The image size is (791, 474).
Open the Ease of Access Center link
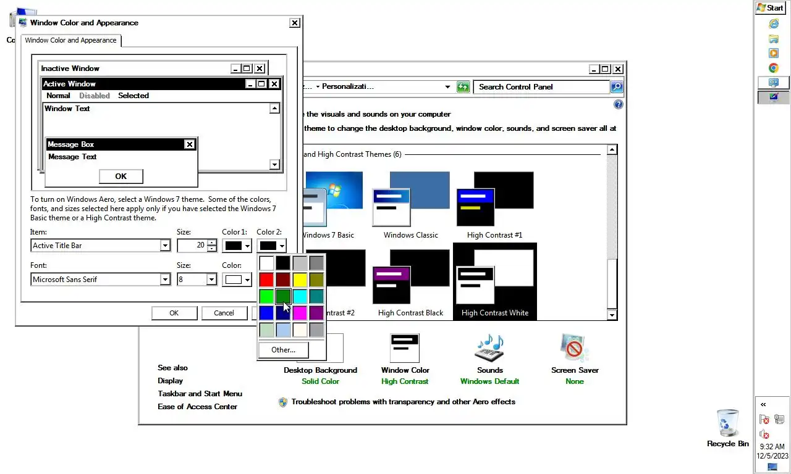click(197, 407)
